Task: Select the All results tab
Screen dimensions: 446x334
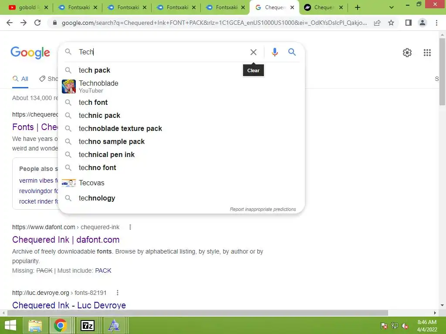Action: point(20,79)
